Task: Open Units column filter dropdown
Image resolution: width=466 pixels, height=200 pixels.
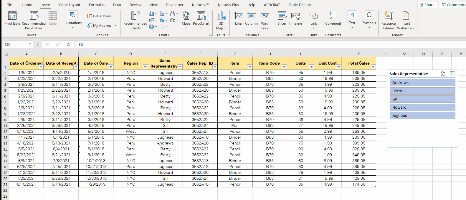Action: tap(311, 67)
